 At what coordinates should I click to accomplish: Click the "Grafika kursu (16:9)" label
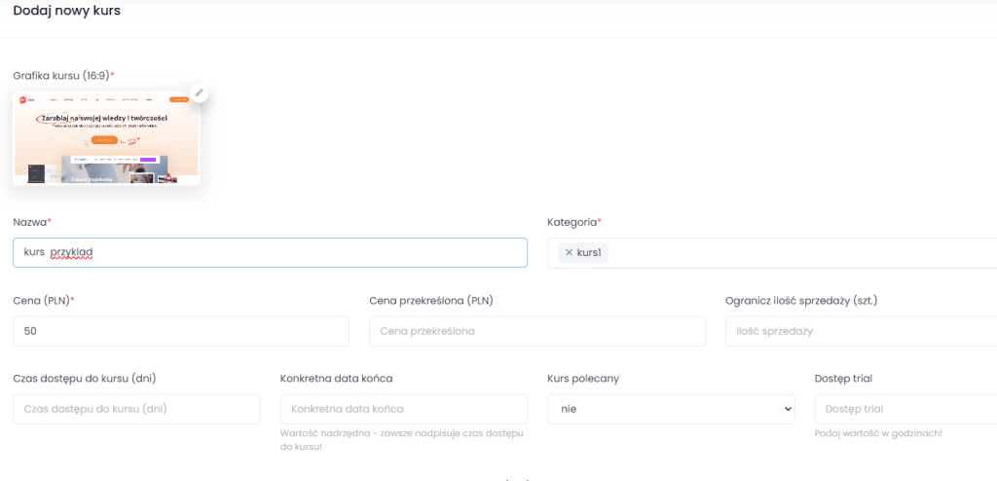[x=62, y=75]
